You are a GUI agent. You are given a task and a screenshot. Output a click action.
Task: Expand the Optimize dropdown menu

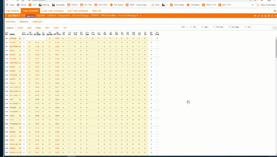tap(38, 21)
